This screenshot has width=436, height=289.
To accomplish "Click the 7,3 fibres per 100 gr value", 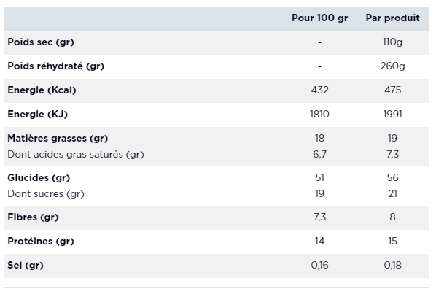I will (320, 217).
